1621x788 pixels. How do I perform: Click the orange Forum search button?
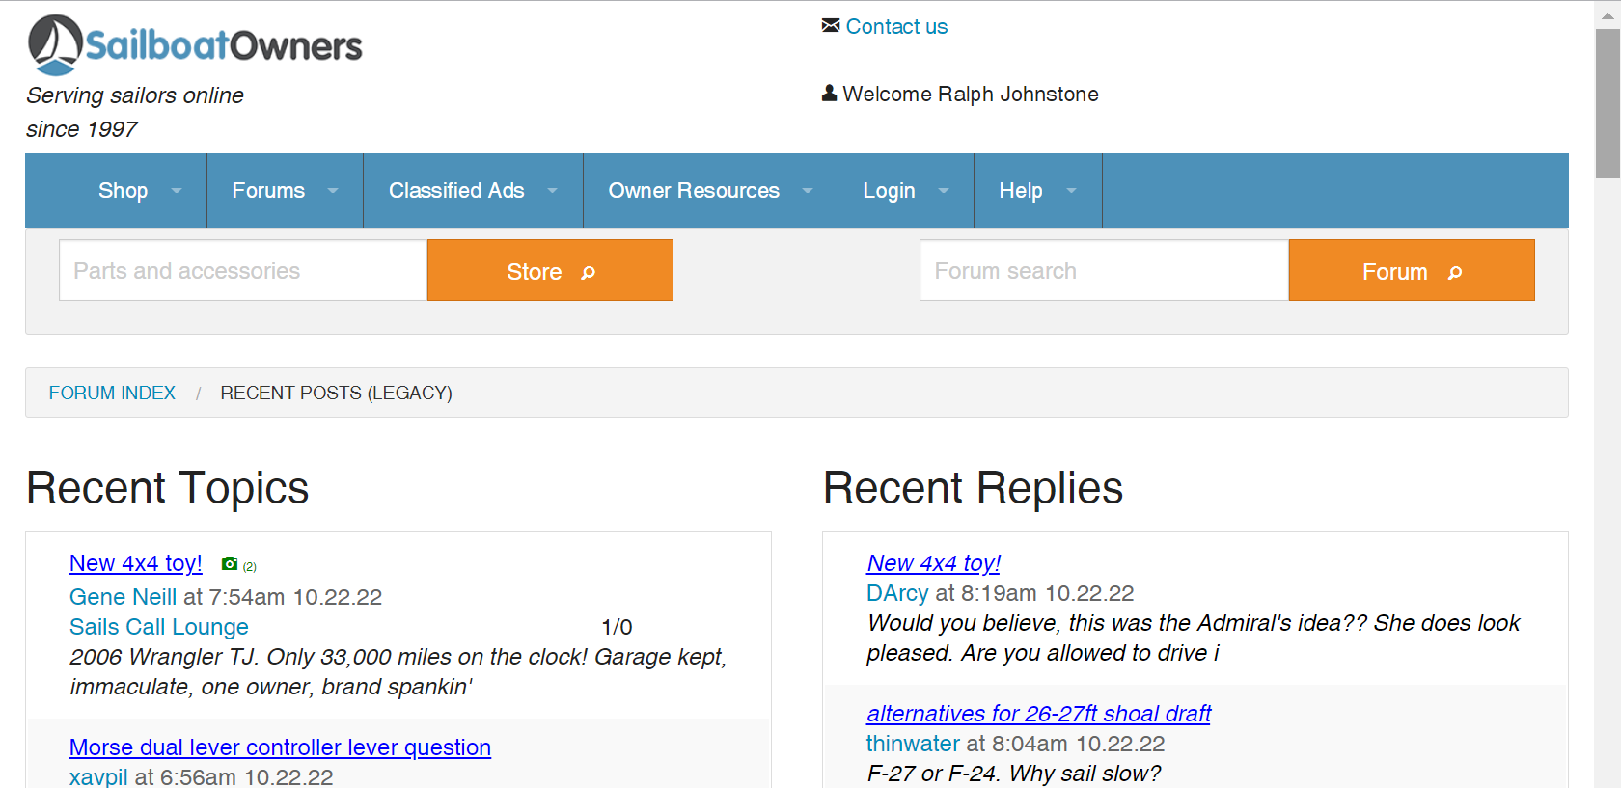tap(1412, 270)
